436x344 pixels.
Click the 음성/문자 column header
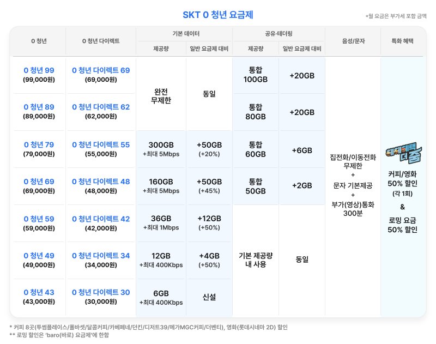(353, 41)
